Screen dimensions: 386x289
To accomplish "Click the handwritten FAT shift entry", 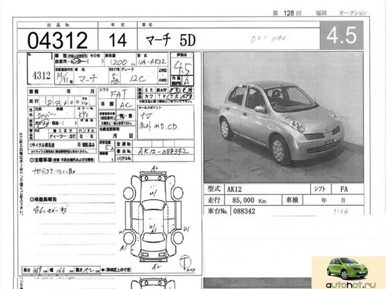I will [119, 94].
